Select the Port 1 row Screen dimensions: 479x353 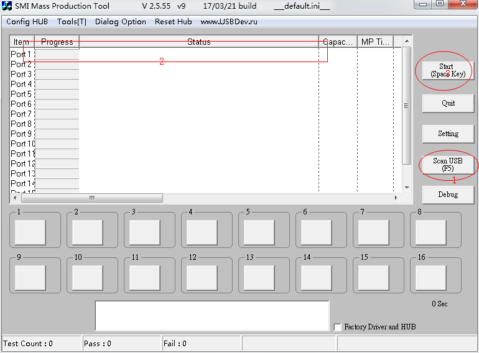(21, 54)
